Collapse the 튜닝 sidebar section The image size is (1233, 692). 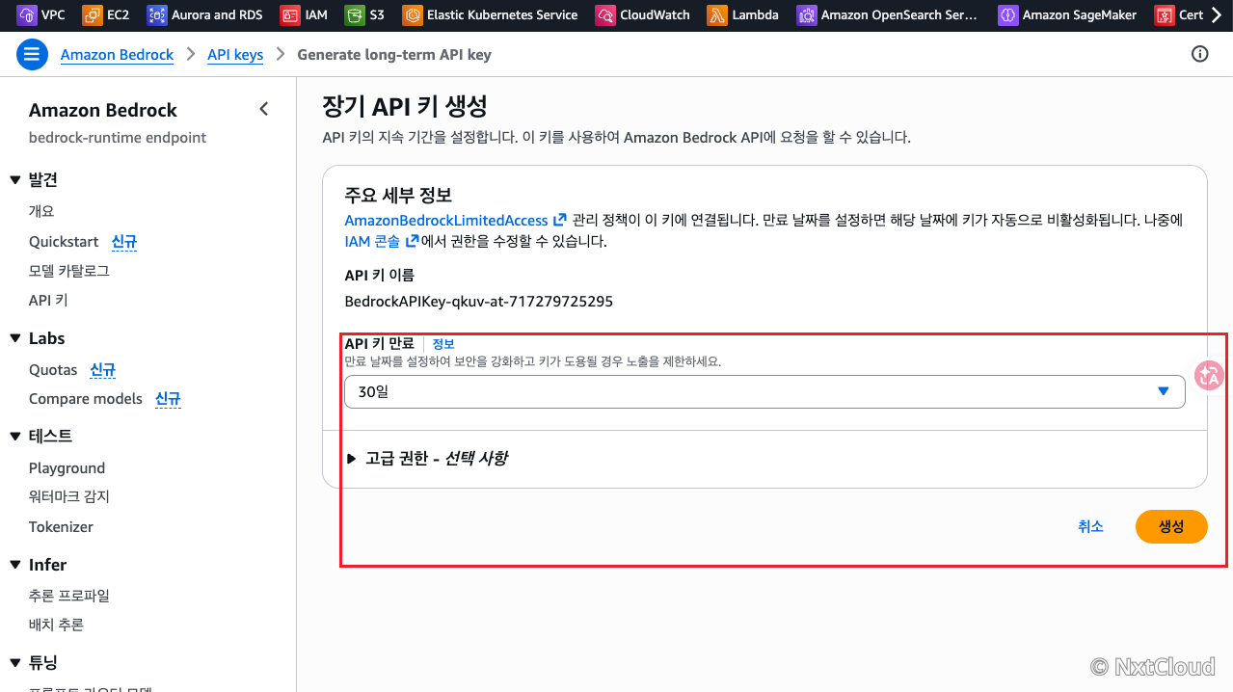(x=14, y=662)
